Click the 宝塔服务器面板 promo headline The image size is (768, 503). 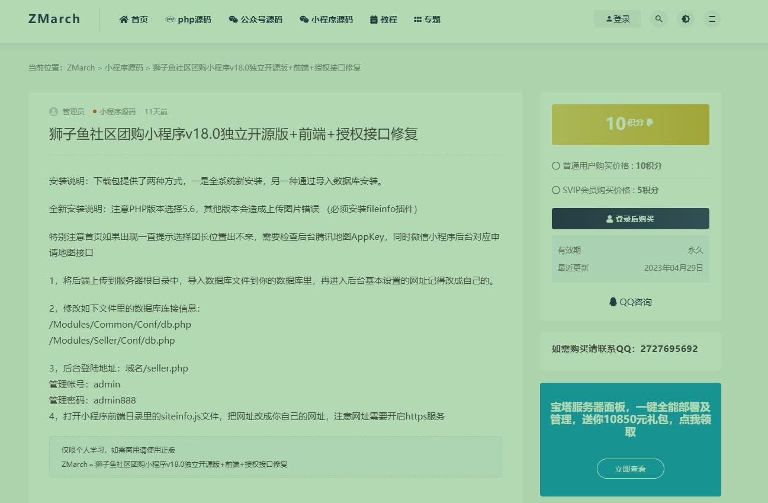coord(630,419)
